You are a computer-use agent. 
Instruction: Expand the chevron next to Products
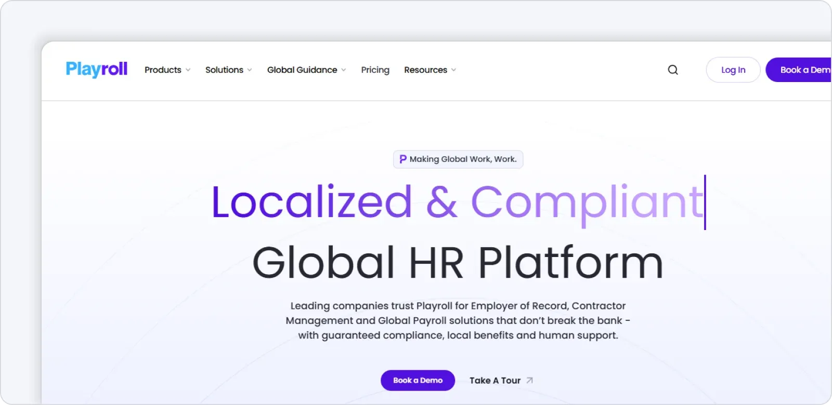point(188,70)
